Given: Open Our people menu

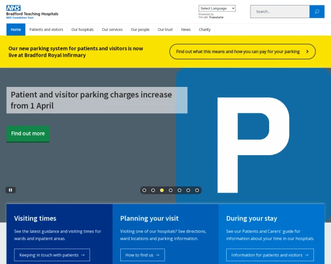Looking at the screenshot, I should pyautogui.click(x=140, y=30).
